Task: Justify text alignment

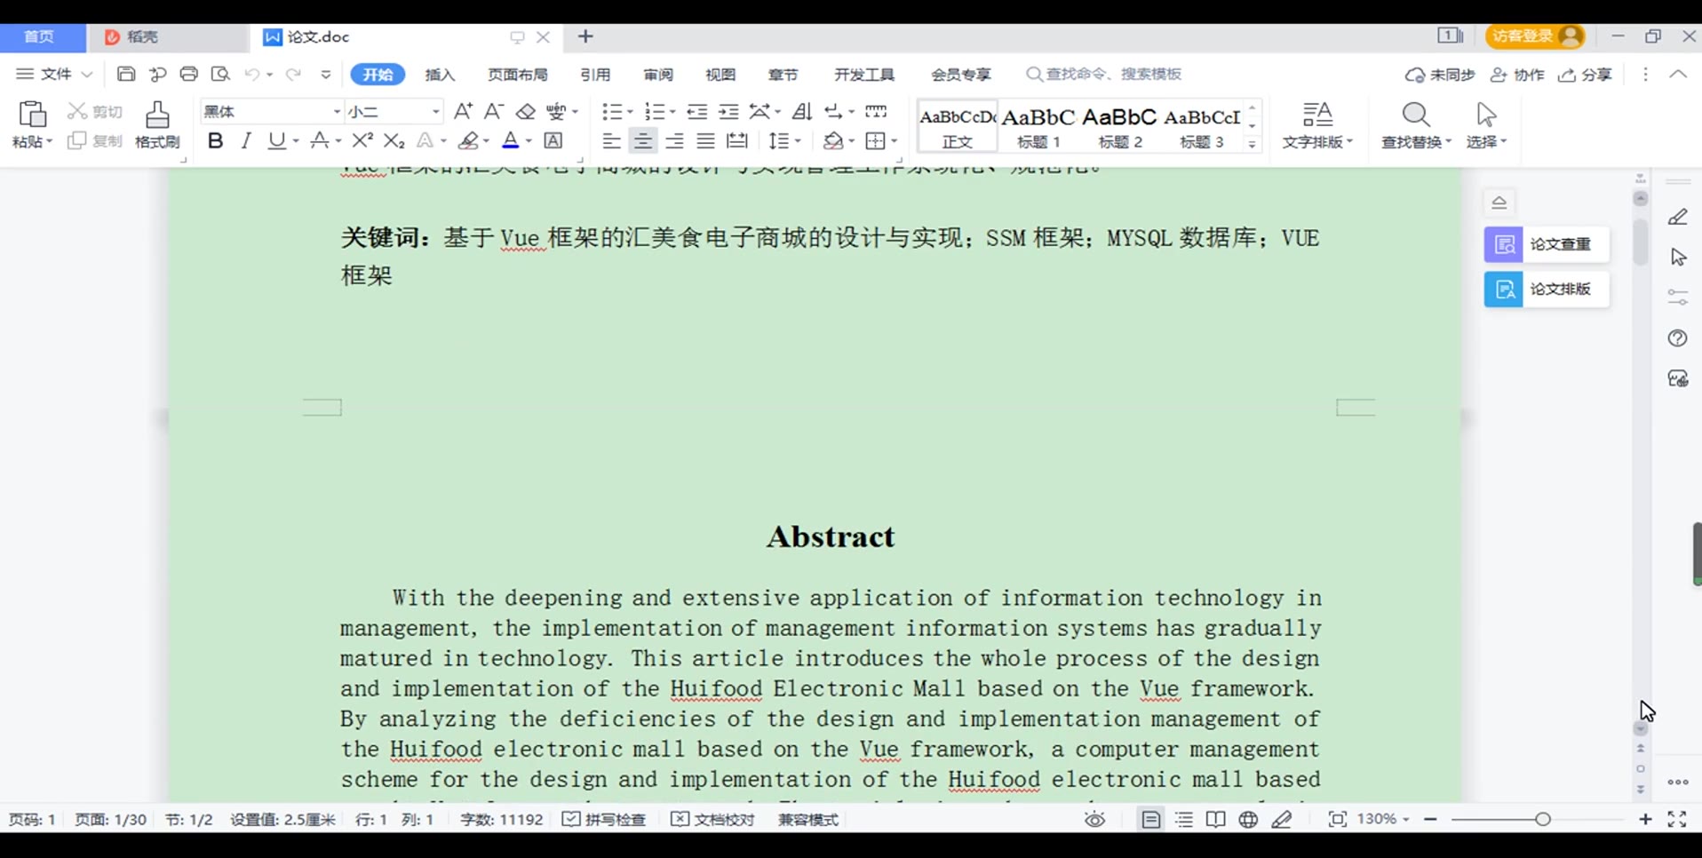Action: click(x=706, y=140)
